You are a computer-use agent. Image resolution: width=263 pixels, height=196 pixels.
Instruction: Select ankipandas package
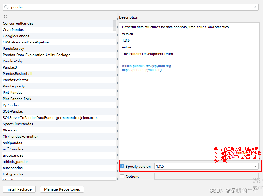click(59, 143)
